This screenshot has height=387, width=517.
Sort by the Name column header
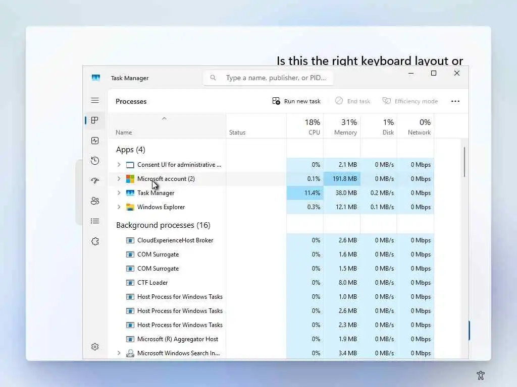click(x=167, y=126)
